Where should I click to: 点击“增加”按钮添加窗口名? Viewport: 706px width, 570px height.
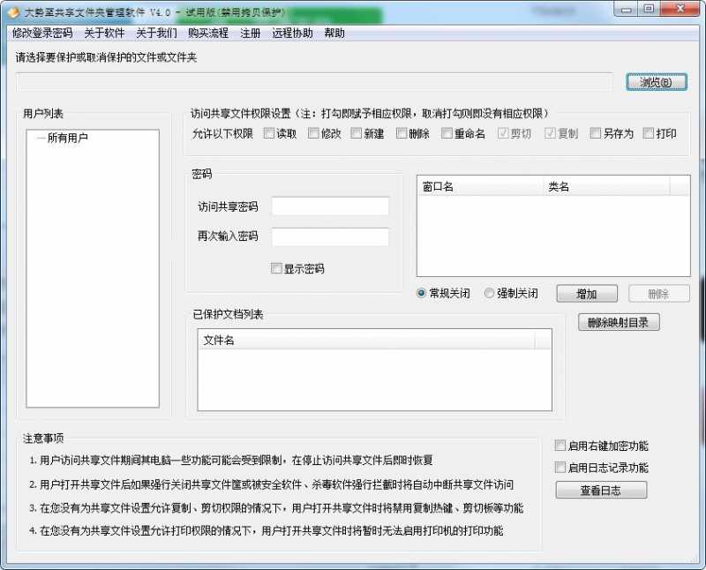tap(586, 293)
